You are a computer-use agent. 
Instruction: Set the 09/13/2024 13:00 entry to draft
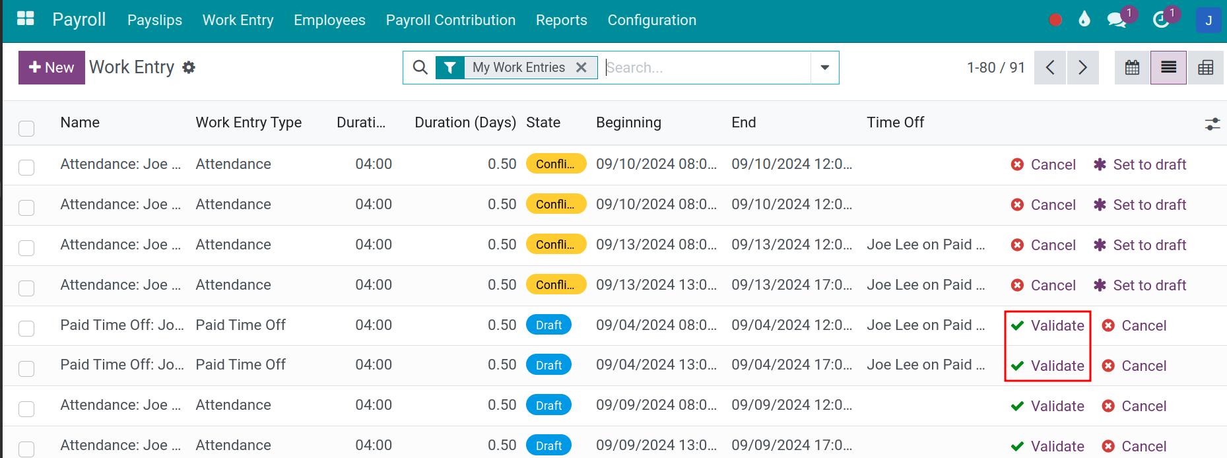[1140, 285]
